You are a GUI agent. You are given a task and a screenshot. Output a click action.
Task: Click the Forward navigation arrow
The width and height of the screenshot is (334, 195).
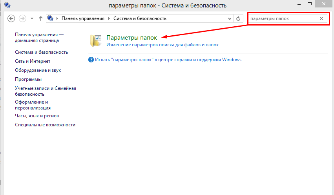point(22,18)
